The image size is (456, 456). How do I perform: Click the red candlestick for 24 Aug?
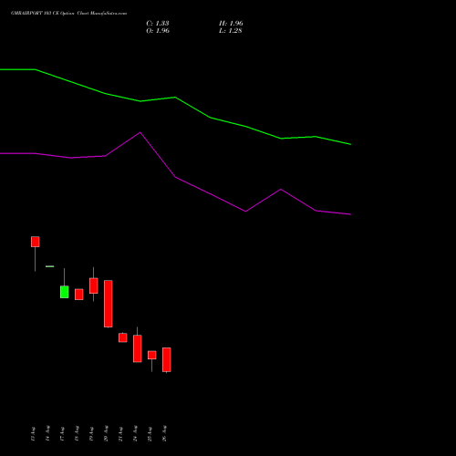pos(138,348)
